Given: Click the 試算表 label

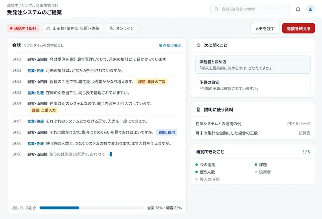Looking at the screenshot, I should tap(305, 133).
